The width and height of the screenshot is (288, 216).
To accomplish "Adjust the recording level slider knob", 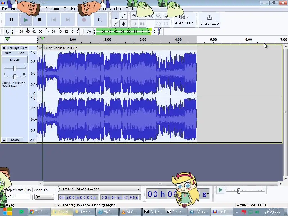I will point(47,31).
